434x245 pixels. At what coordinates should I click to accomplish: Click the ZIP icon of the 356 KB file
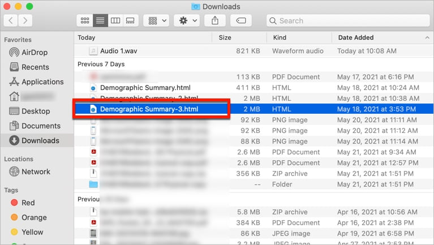click(x=93, y=173)
